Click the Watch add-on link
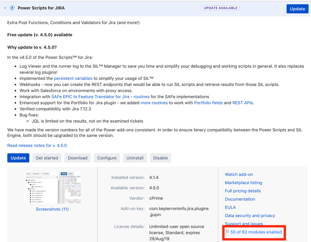This screenshot has width=311, height=242. click(x=239, y=174)
